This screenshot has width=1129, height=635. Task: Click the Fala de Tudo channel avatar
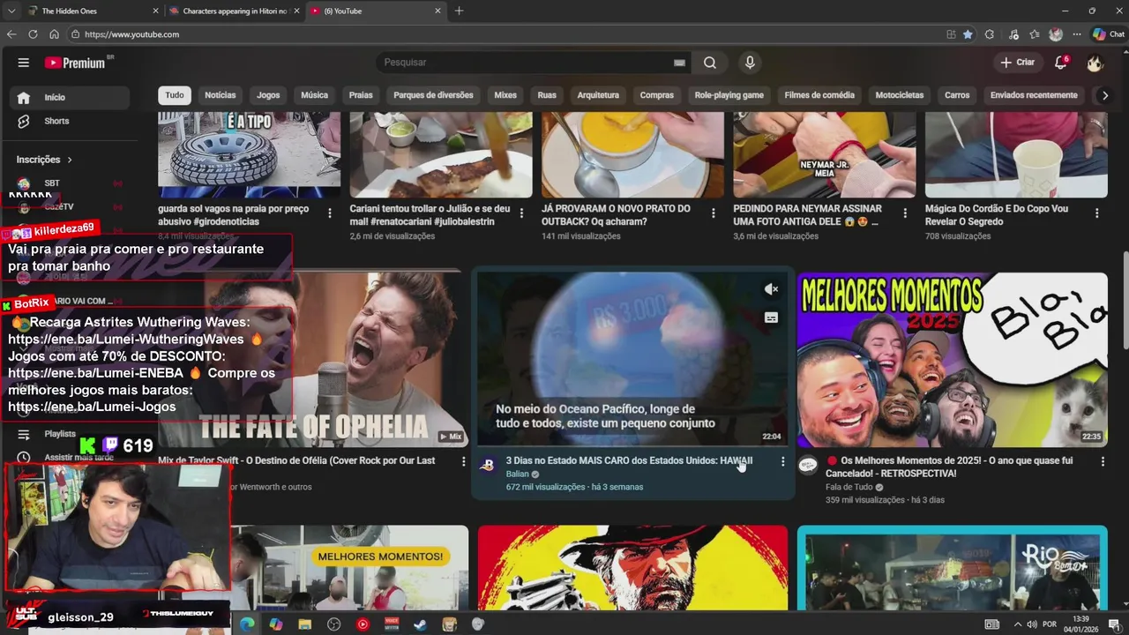point(808,465)
